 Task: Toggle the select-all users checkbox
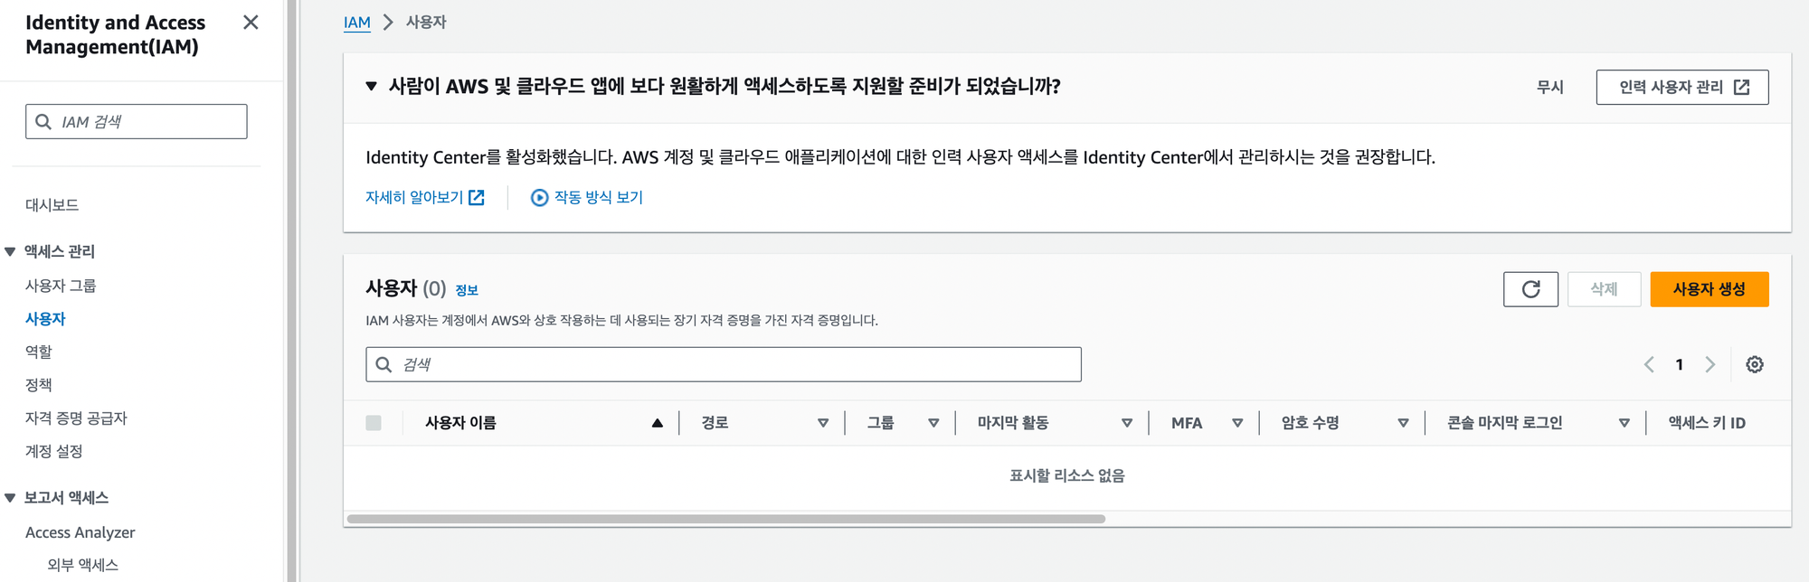point(374,423)
